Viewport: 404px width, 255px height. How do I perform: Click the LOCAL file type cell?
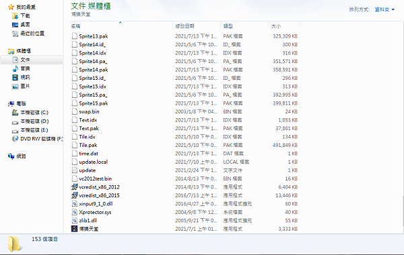pos(236,162)
